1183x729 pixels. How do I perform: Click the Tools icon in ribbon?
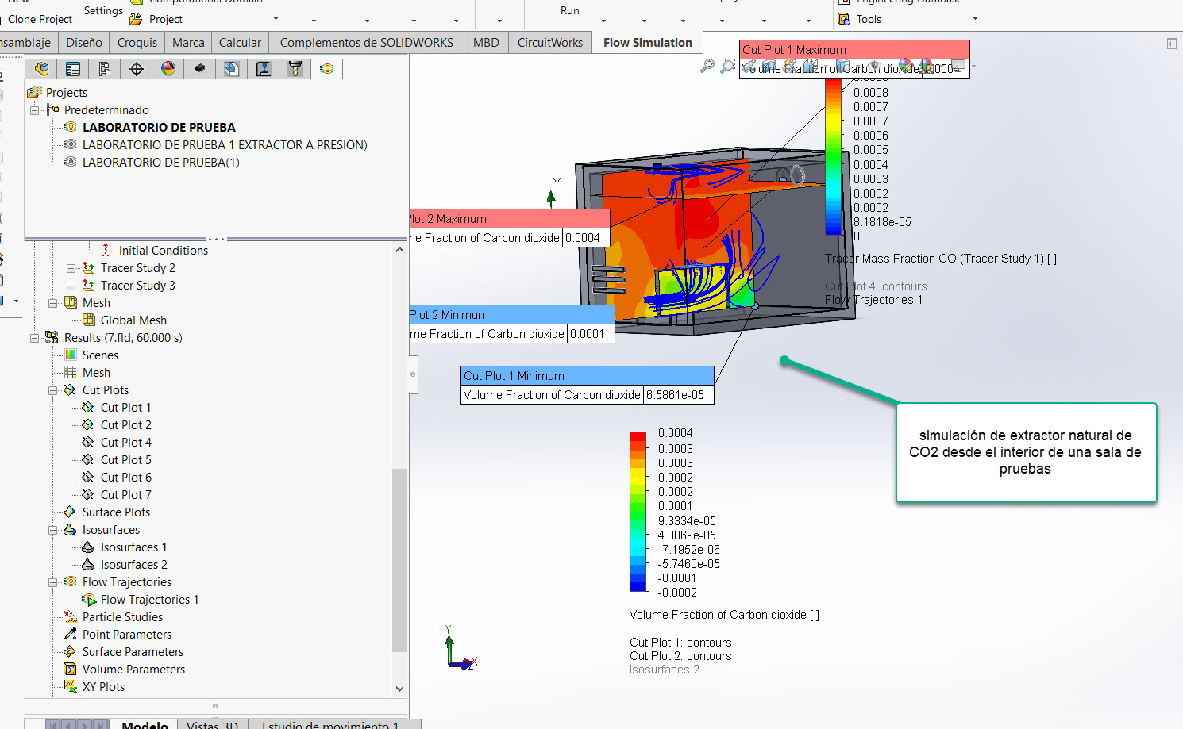point(844,19)
